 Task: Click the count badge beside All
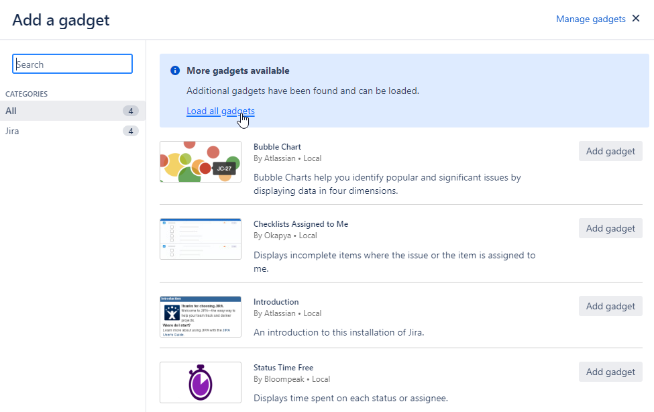tap(131, 111)
